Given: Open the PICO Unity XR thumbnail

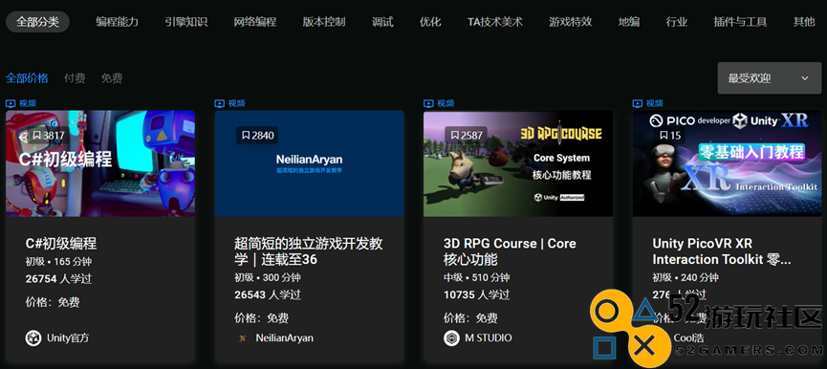Looking at the screenshot, I should (728, 163).
